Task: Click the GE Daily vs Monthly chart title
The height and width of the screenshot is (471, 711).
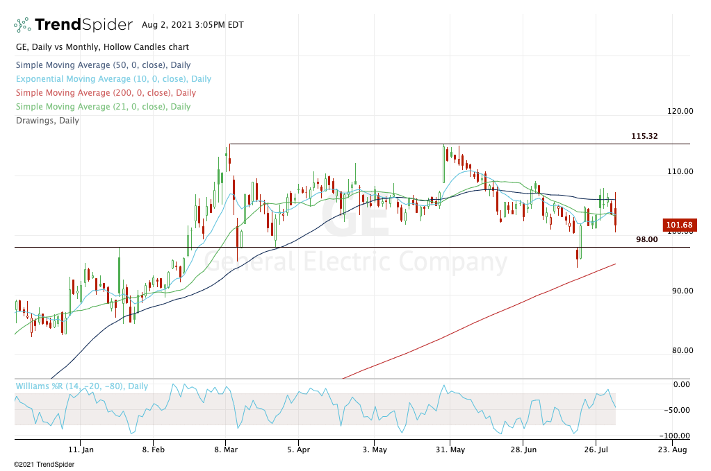Action: 101,47
